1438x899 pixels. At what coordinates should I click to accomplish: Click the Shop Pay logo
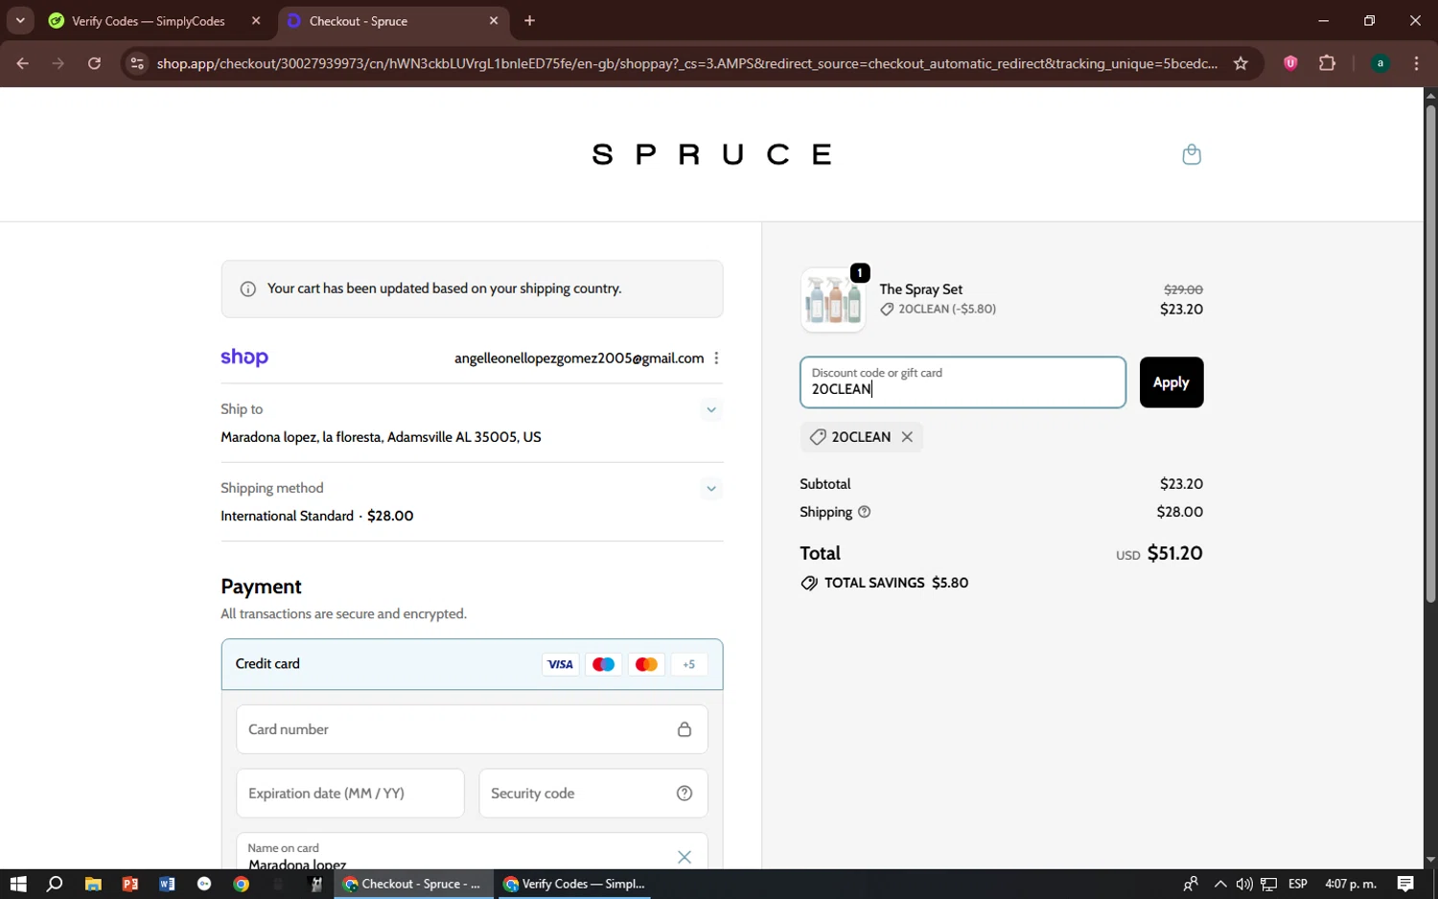click(x=244, y=357)
